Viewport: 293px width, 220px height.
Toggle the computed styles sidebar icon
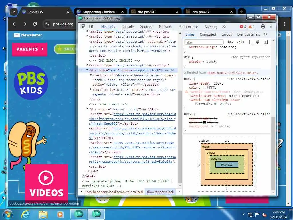coord(265,42)
